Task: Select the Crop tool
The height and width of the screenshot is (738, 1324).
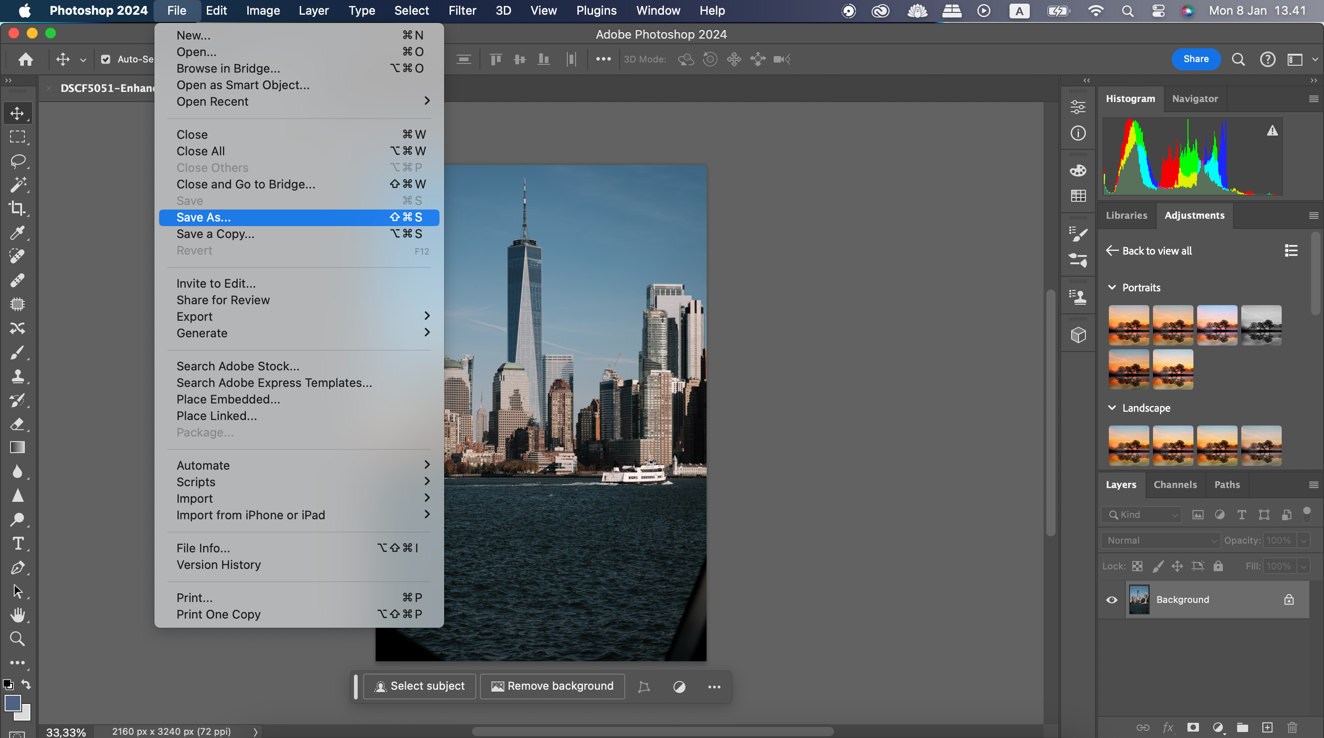Action: pos(17,209)
